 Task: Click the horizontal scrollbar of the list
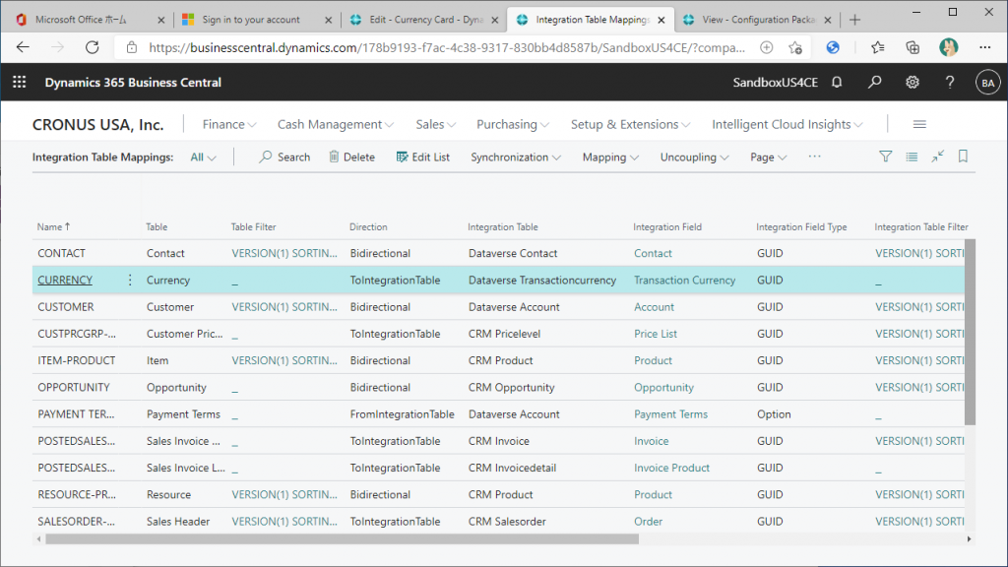tap(342, 539)
